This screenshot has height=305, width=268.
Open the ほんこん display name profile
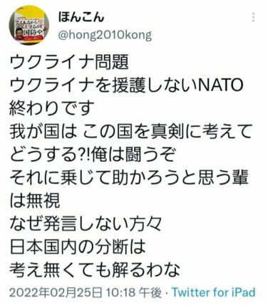click(x=81, y=17)
